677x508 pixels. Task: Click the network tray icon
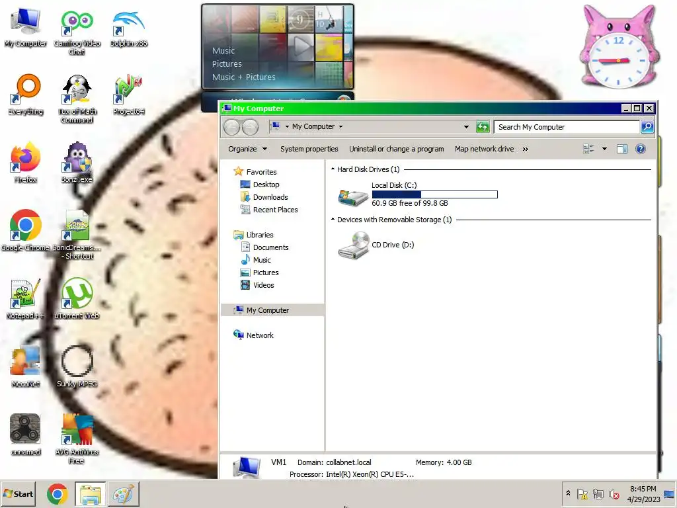pos(598,494)
